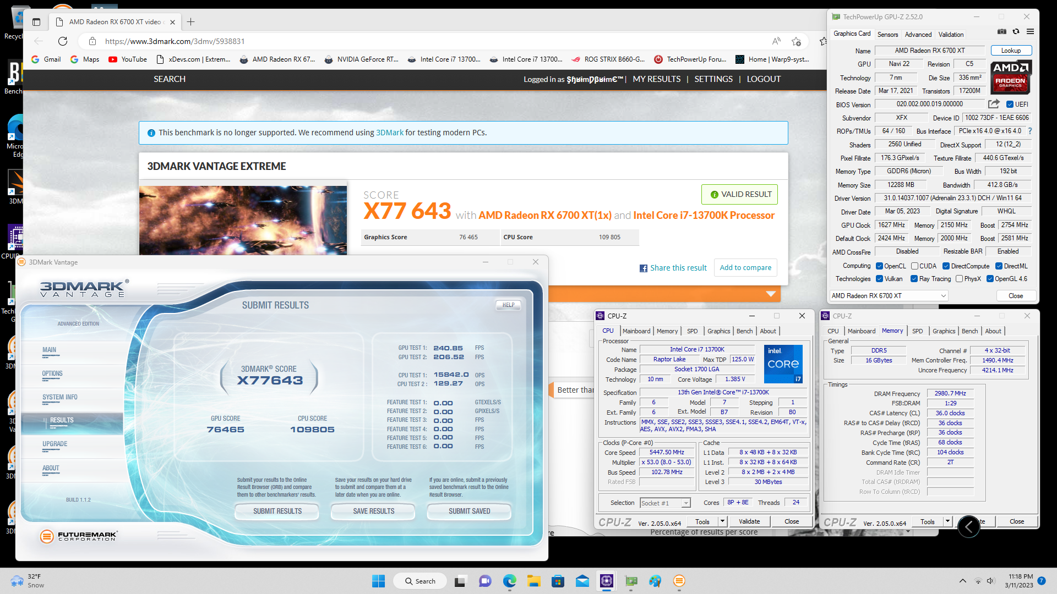Open SPD tab in CPU-Z Memory window

pos(917,331)
